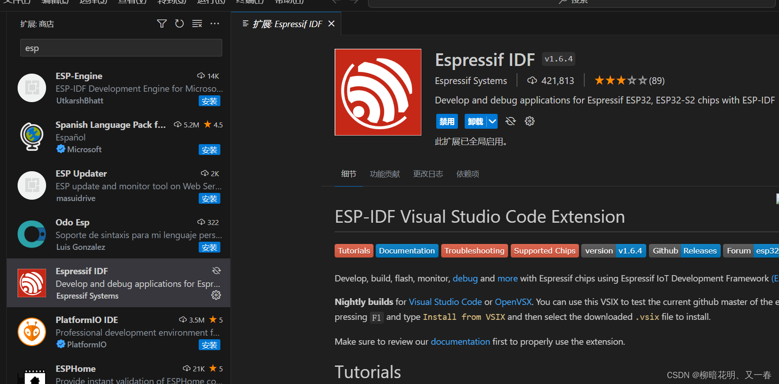Disable extension with the 禁用 button
The width and height of the screenshot is (779, 384).
[x=447, y=121]
